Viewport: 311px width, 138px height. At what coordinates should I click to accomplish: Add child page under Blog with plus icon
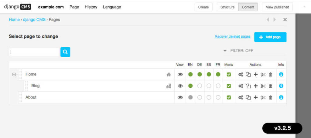click(256, 86)
